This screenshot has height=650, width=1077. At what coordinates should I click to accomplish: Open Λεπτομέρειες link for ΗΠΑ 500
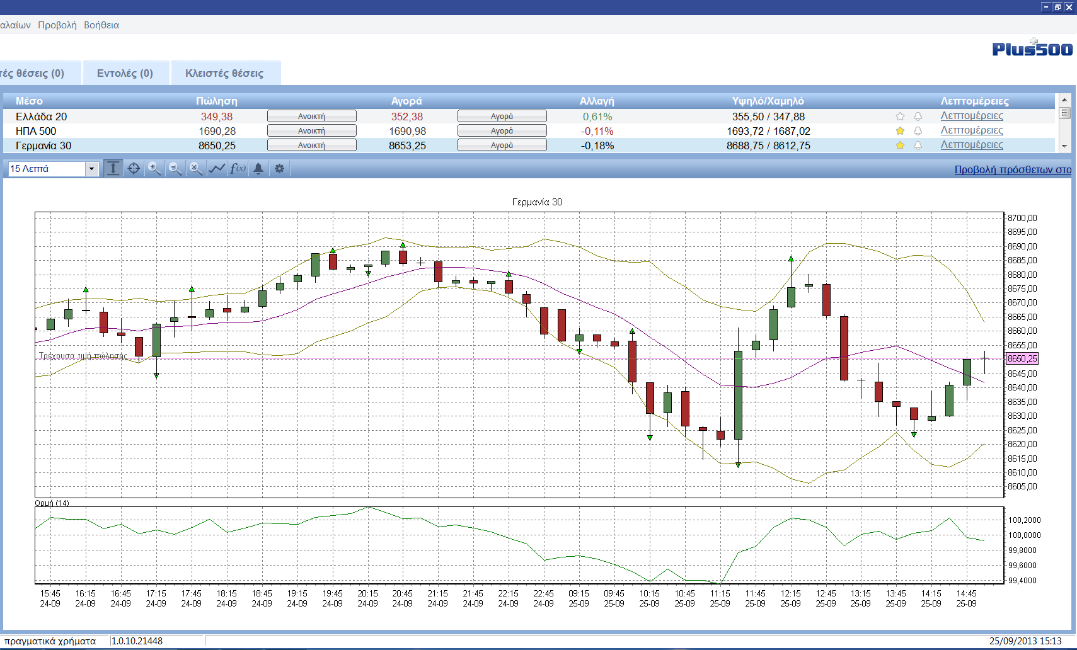972,130
